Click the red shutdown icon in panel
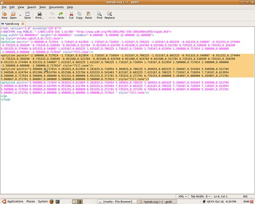255x204 pixels. point(252,201)
